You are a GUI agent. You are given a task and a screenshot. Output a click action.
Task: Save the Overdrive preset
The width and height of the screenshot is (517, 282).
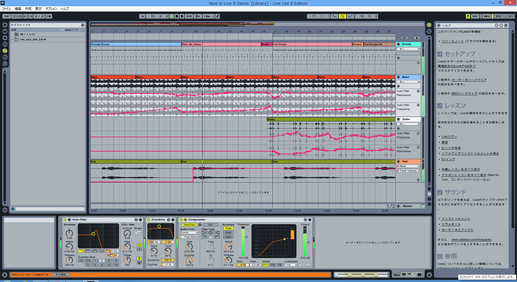(173, 220)
